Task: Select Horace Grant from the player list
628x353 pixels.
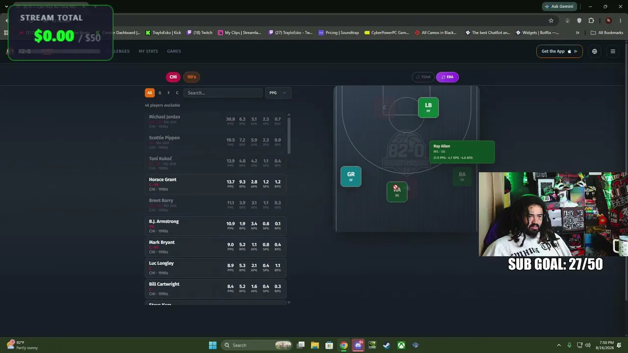Action: pos(215,184)
